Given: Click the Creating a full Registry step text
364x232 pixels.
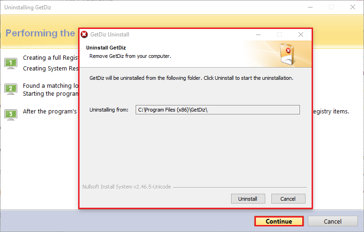Looking at the screenshot, I should pos(51,58).
